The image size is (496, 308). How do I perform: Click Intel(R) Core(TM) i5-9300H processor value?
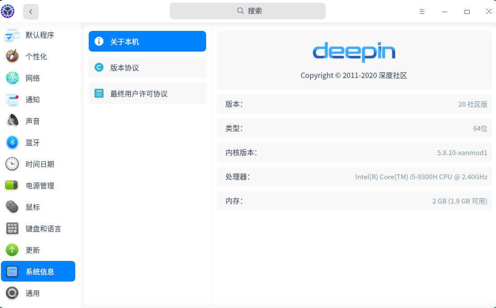(x=421, y=177)
